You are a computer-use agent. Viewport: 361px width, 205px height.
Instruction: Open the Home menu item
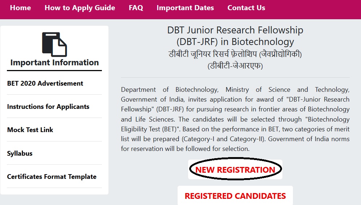point(20,8)
